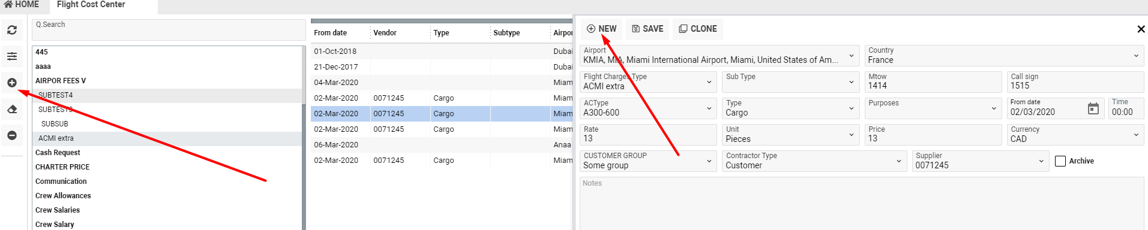Open the Currency dropdown
This screenshot has height=230, width=1148.
(x=1136, y=135)
